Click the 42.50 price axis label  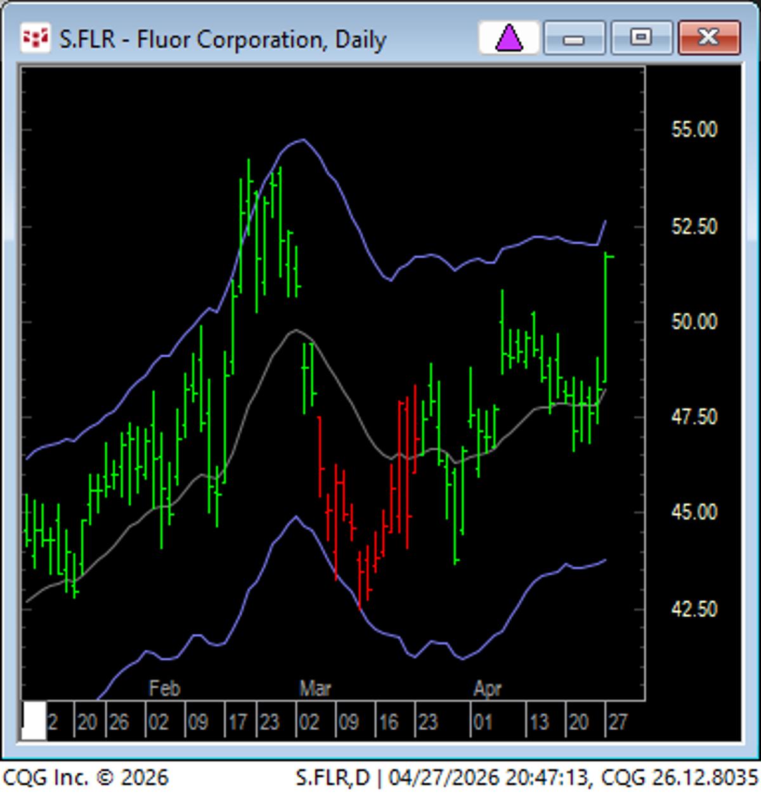(x=694, y=608)
